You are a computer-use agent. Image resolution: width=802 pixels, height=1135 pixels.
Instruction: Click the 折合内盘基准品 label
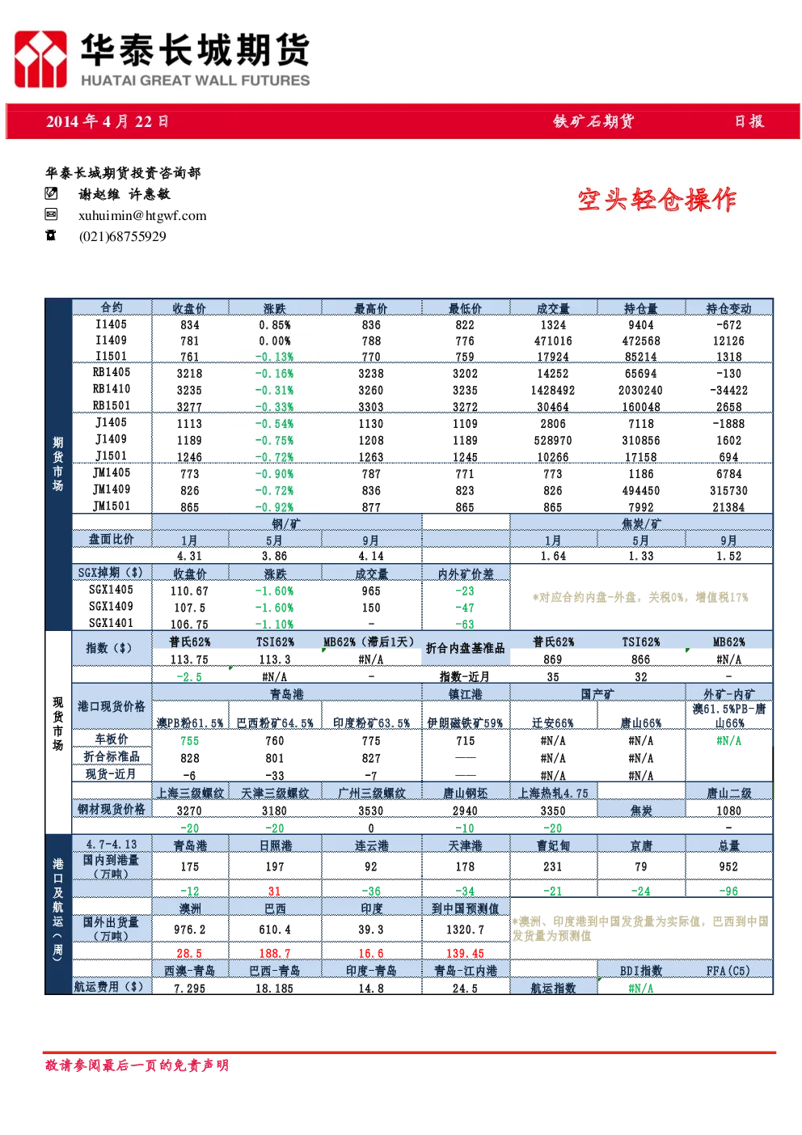[465, 648]
